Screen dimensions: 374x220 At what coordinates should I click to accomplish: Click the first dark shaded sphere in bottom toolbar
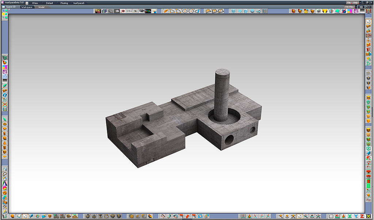click(x=131, y=216)
